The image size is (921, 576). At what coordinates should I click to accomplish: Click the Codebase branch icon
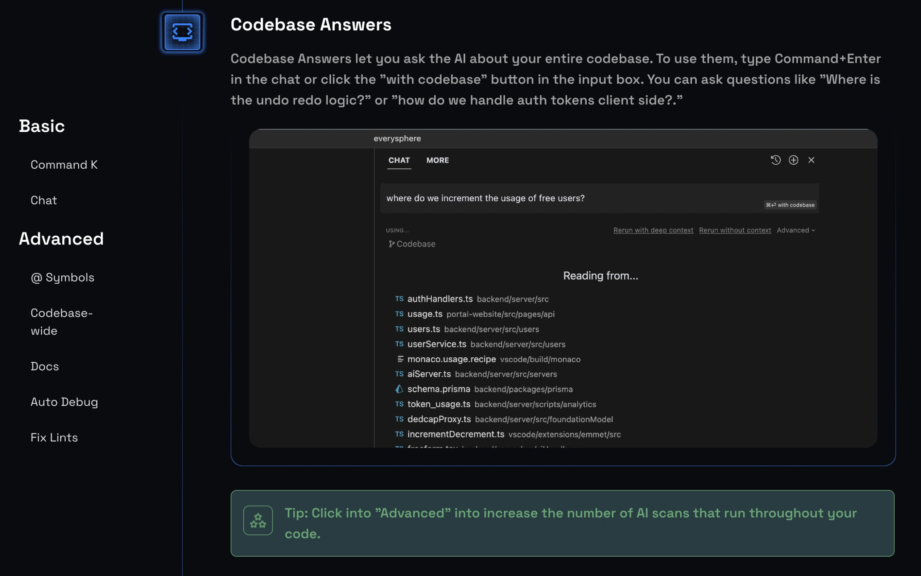click(x=391, y=244)
